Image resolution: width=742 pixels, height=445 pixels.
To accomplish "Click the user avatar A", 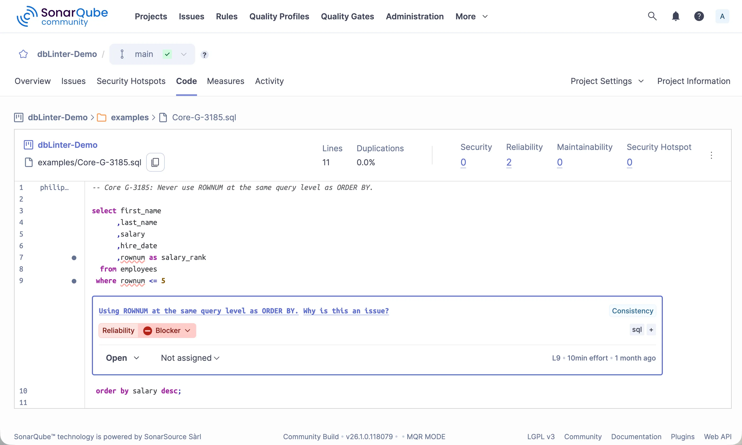I will click(722, 16).
